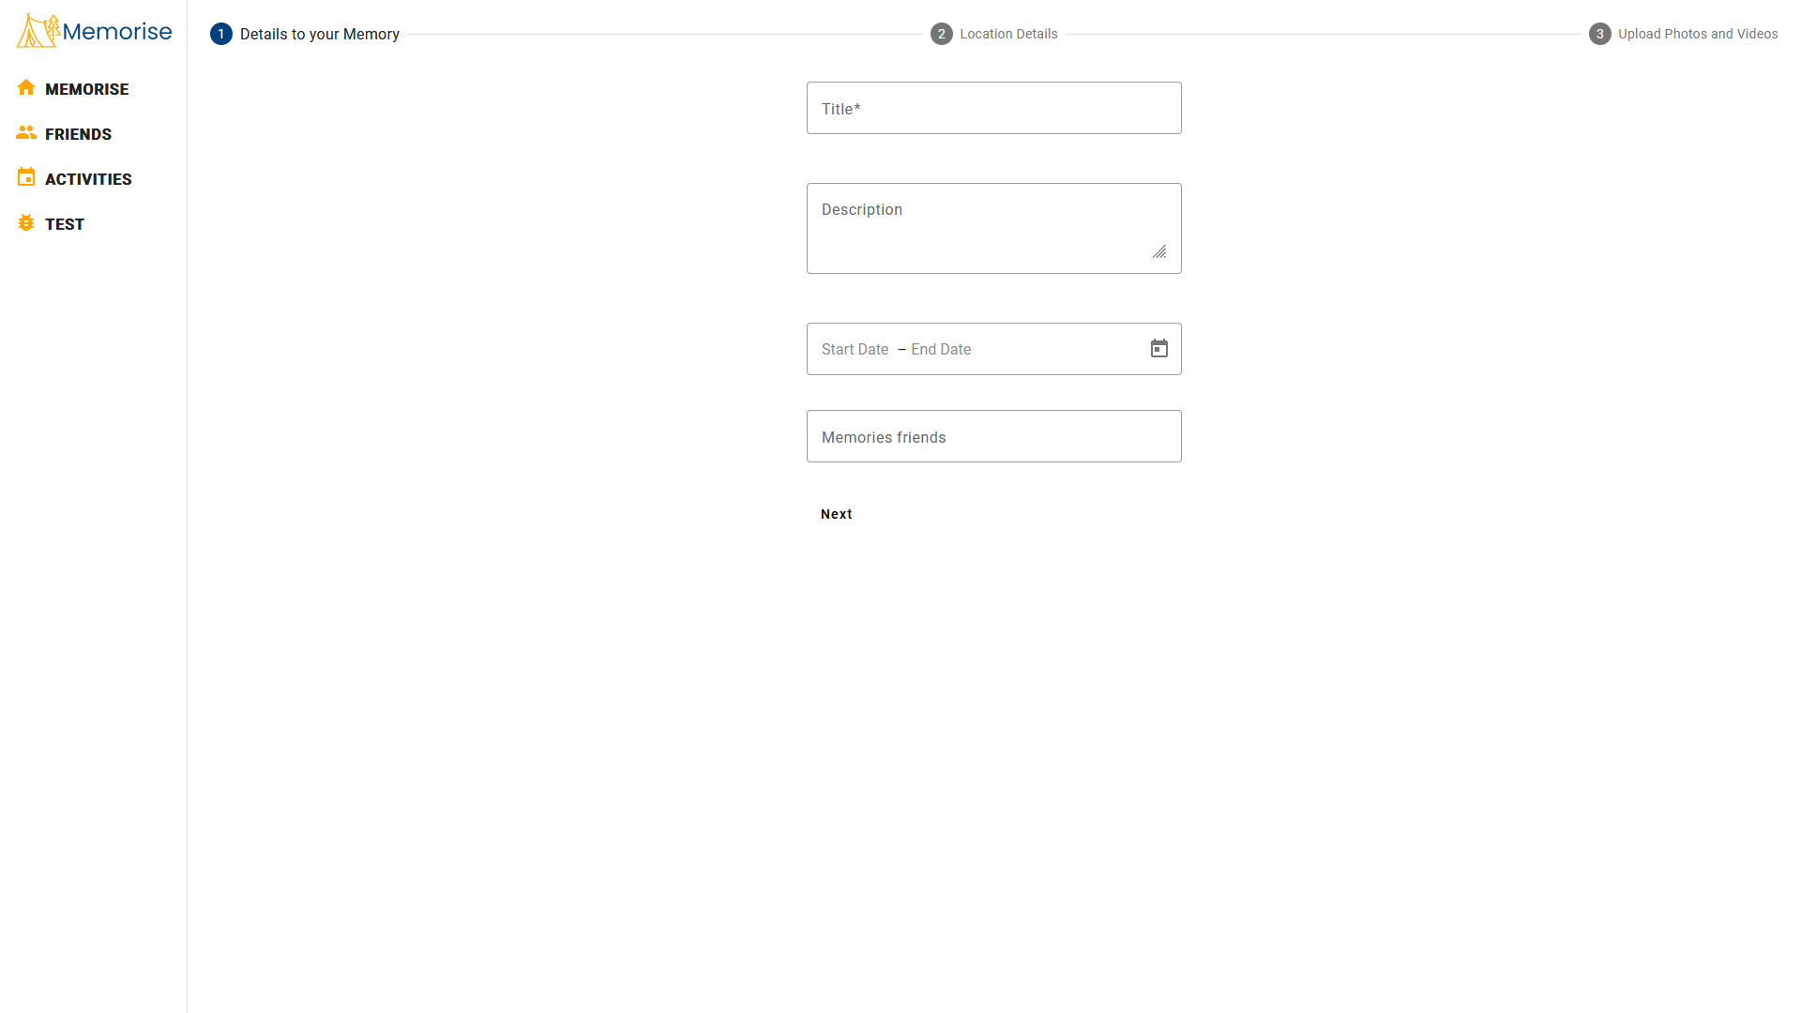Viewport: 1801px width, 1013px height.
Task: Open the Memories friends selector
Action: tap(993, 437)
